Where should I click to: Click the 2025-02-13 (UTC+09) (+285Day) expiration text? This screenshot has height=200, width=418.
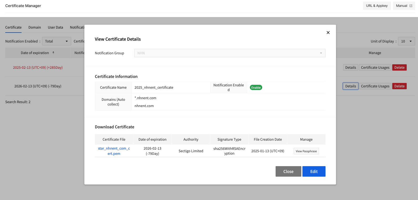[x=38, y=67]
